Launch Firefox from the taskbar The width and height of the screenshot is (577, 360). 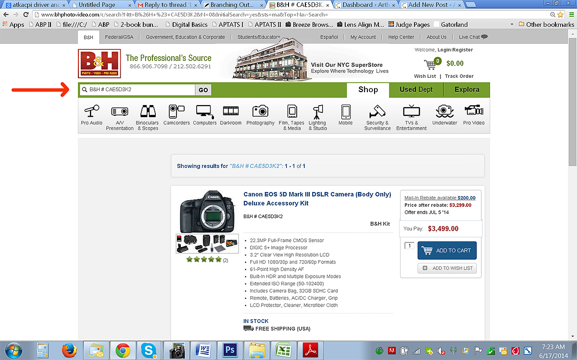[70, 351]
